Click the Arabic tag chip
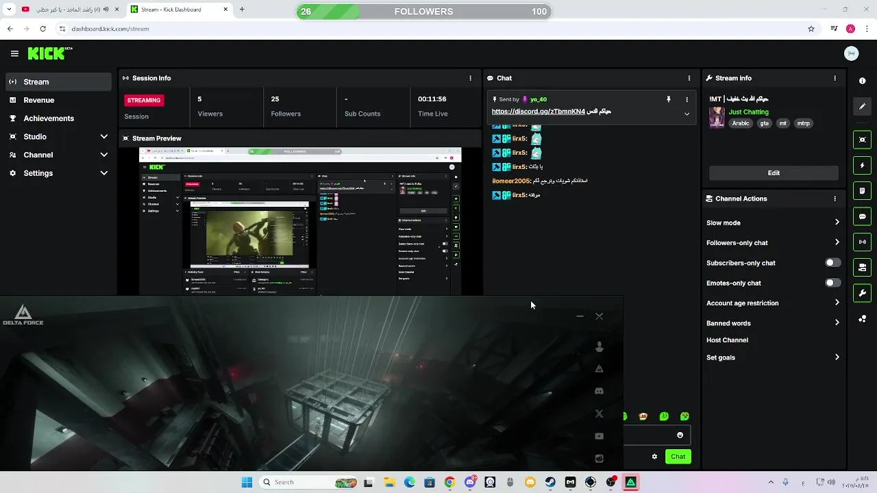 click(x=741, y=123)
